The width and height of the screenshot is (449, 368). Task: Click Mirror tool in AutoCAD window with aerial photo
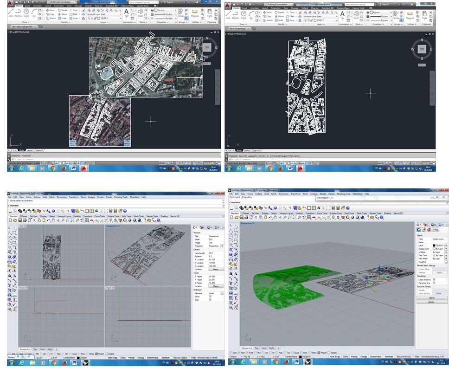pos(63,14)
